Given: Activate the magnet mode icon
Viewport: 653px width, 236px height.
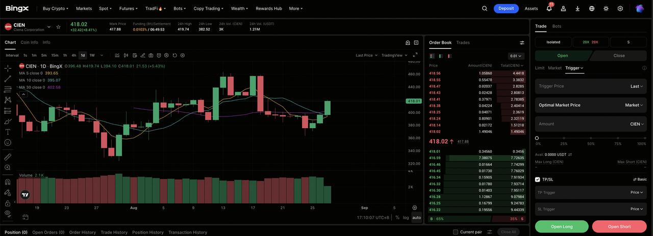Looking at the screenshot, I should (x=8, y=182).
